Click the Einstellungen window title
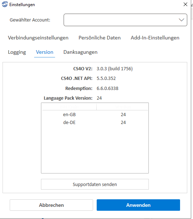Screen dimensions: 193x219 click(x=22, y=5)
